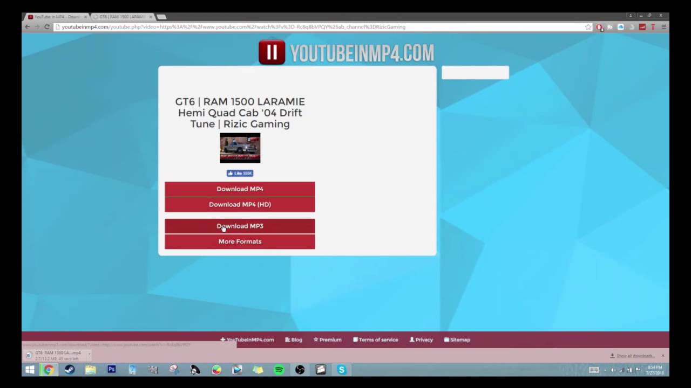Open a new tab with the new-tab button

[161, 17]
